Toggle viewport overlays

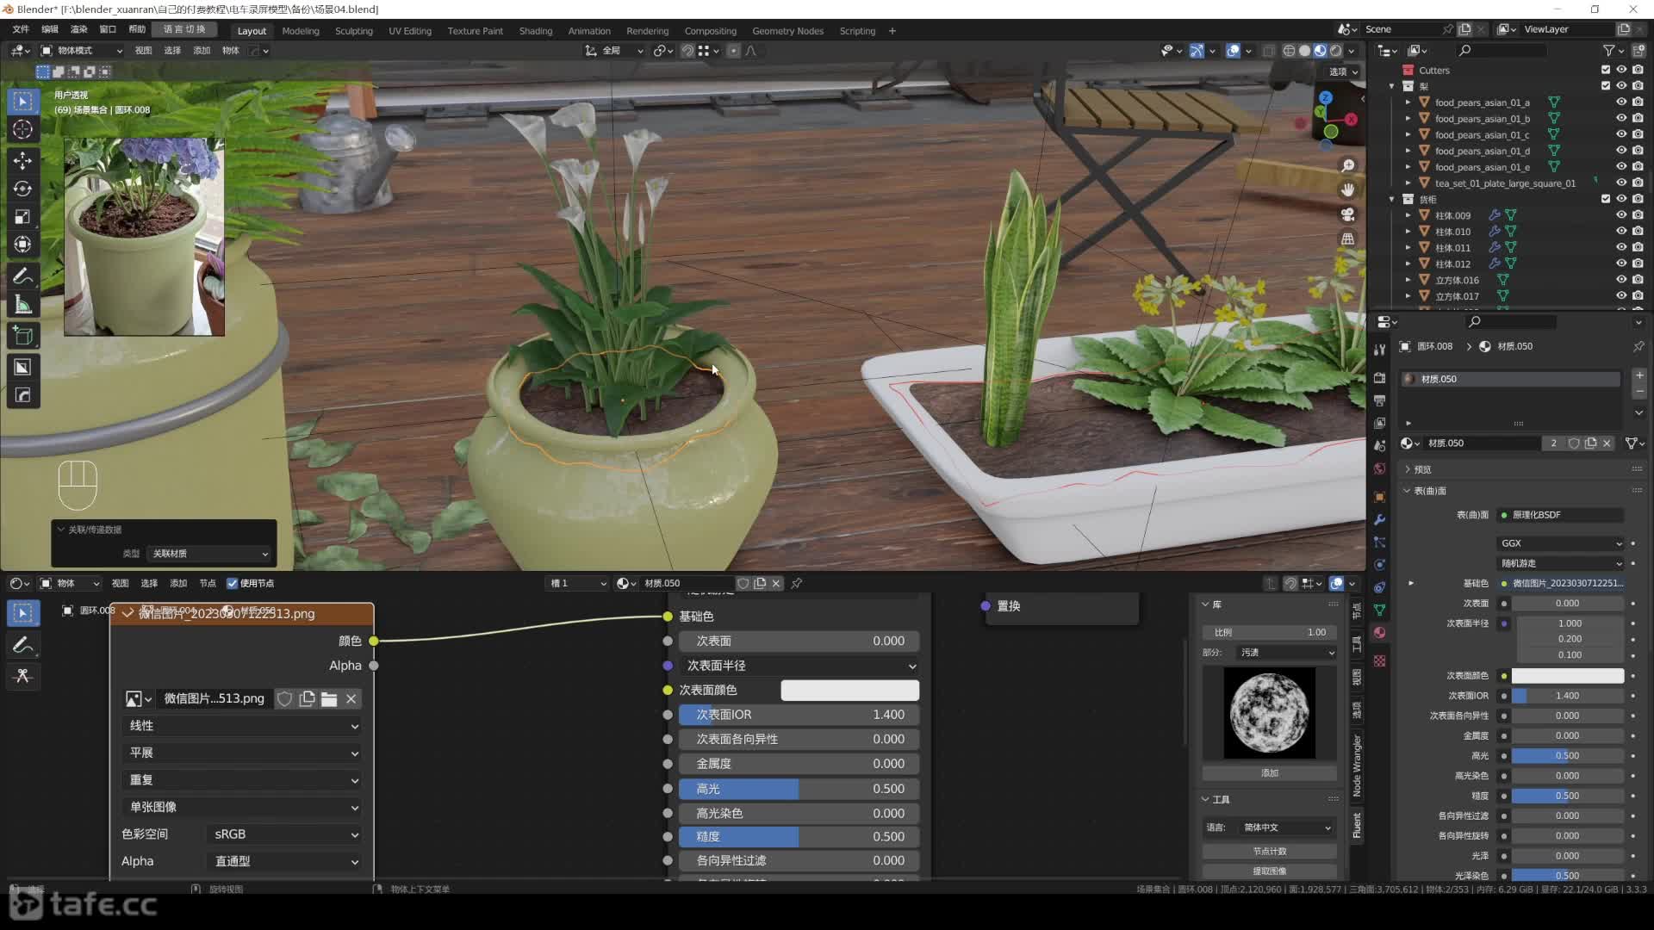pos(1233,51)
